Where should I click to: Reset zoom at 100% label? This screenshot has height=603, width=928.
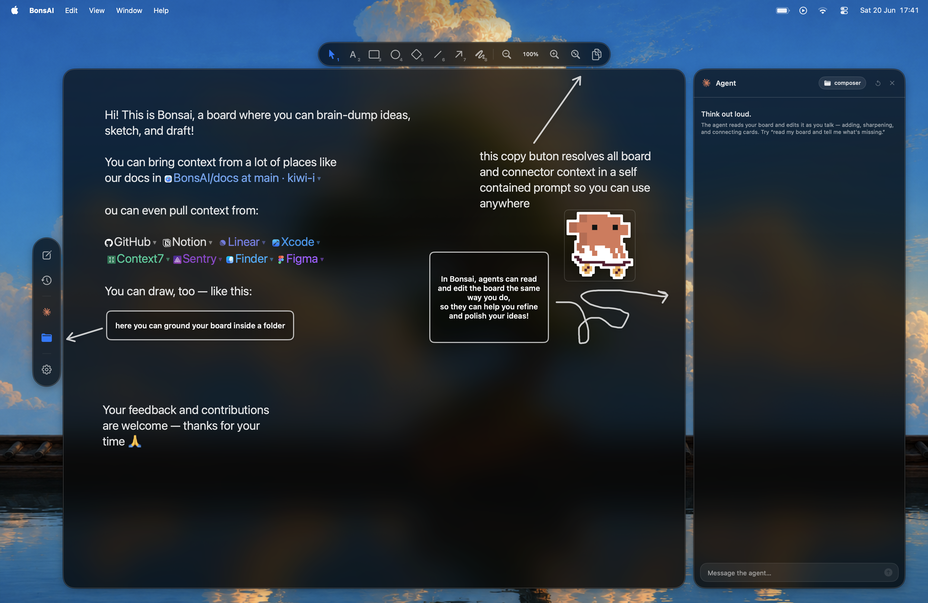pyautogui.click(x=530, y=54)
